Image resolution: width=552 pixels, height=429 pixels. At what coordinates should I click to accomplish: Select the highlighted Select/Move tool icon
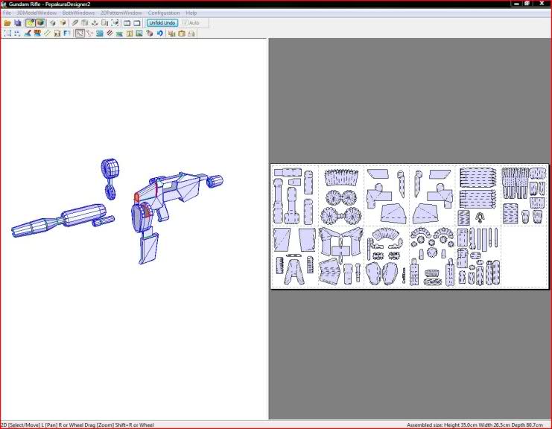[80, 34]
